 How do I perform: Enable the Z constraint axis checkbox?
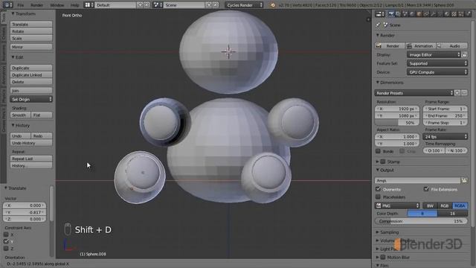coord(6,249)
